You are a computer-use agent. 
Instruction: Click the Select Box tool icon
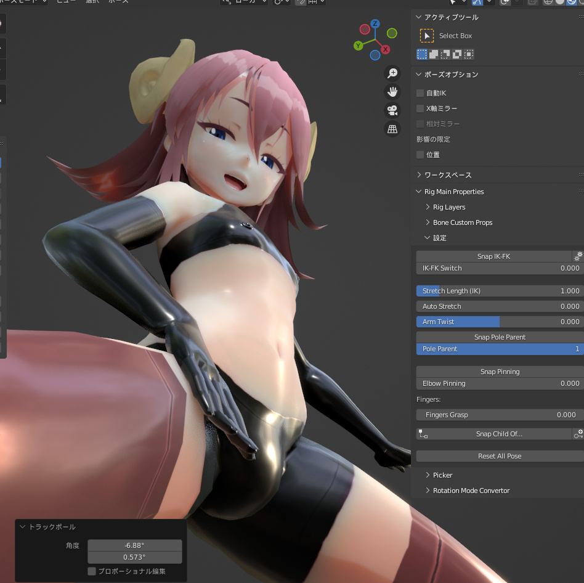pos(427,36)
